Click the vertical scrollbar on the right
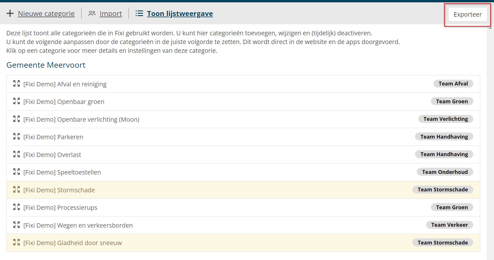 tap(490, 142)
